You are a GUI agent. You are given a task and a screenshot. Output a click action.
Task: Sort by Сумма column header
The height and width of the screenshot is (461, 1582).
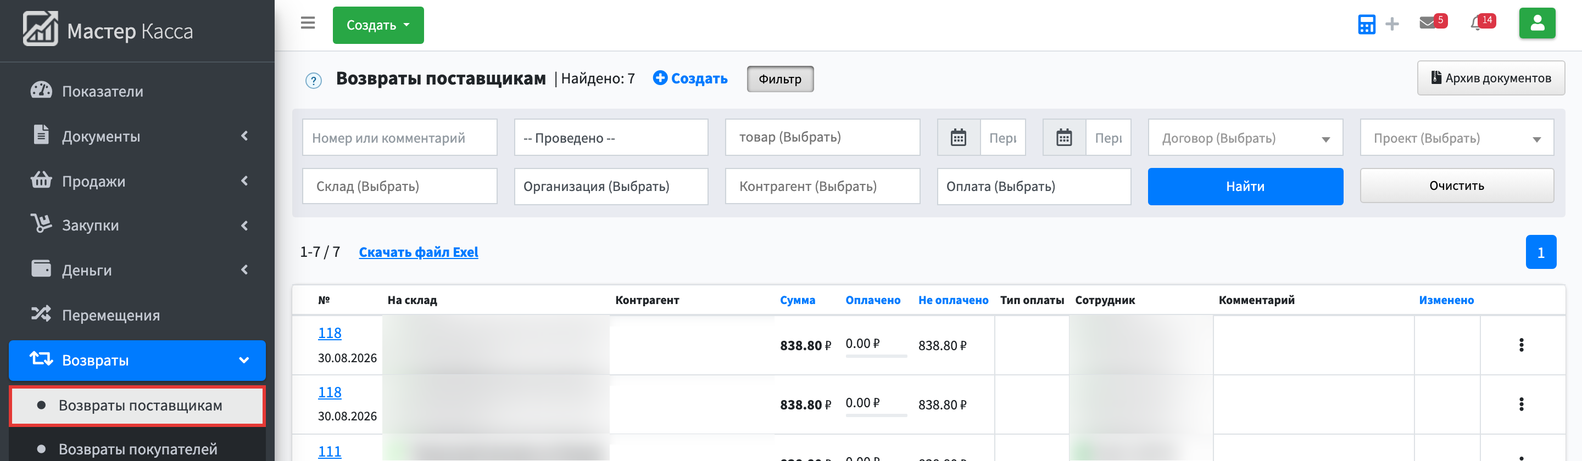(x=797, y=300)
